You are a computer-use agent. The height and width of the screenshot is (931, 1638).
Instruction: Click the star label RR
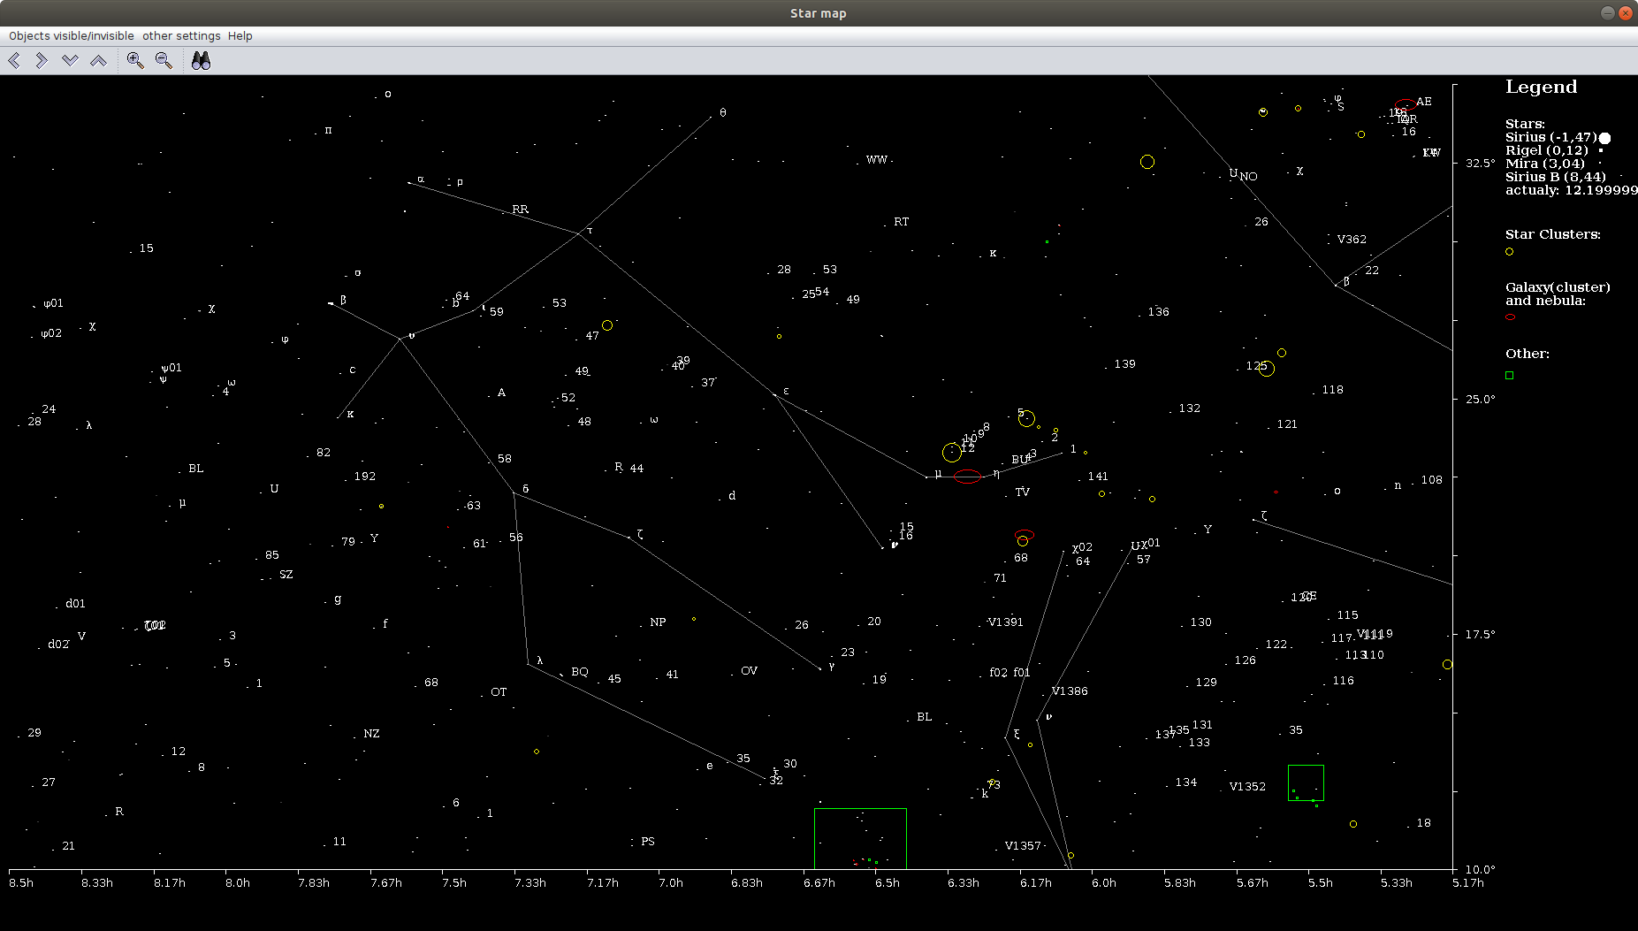[520, 210]
